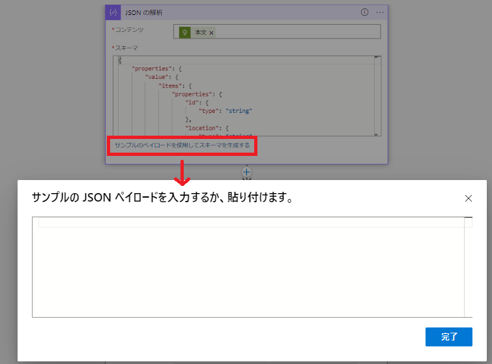
Task: Select the 本文 dynamic content token
Action: point(197,33)
